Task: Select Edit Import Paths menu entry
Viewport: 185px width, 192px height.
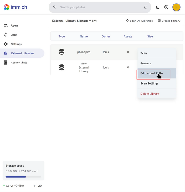Action: (157, 73)
